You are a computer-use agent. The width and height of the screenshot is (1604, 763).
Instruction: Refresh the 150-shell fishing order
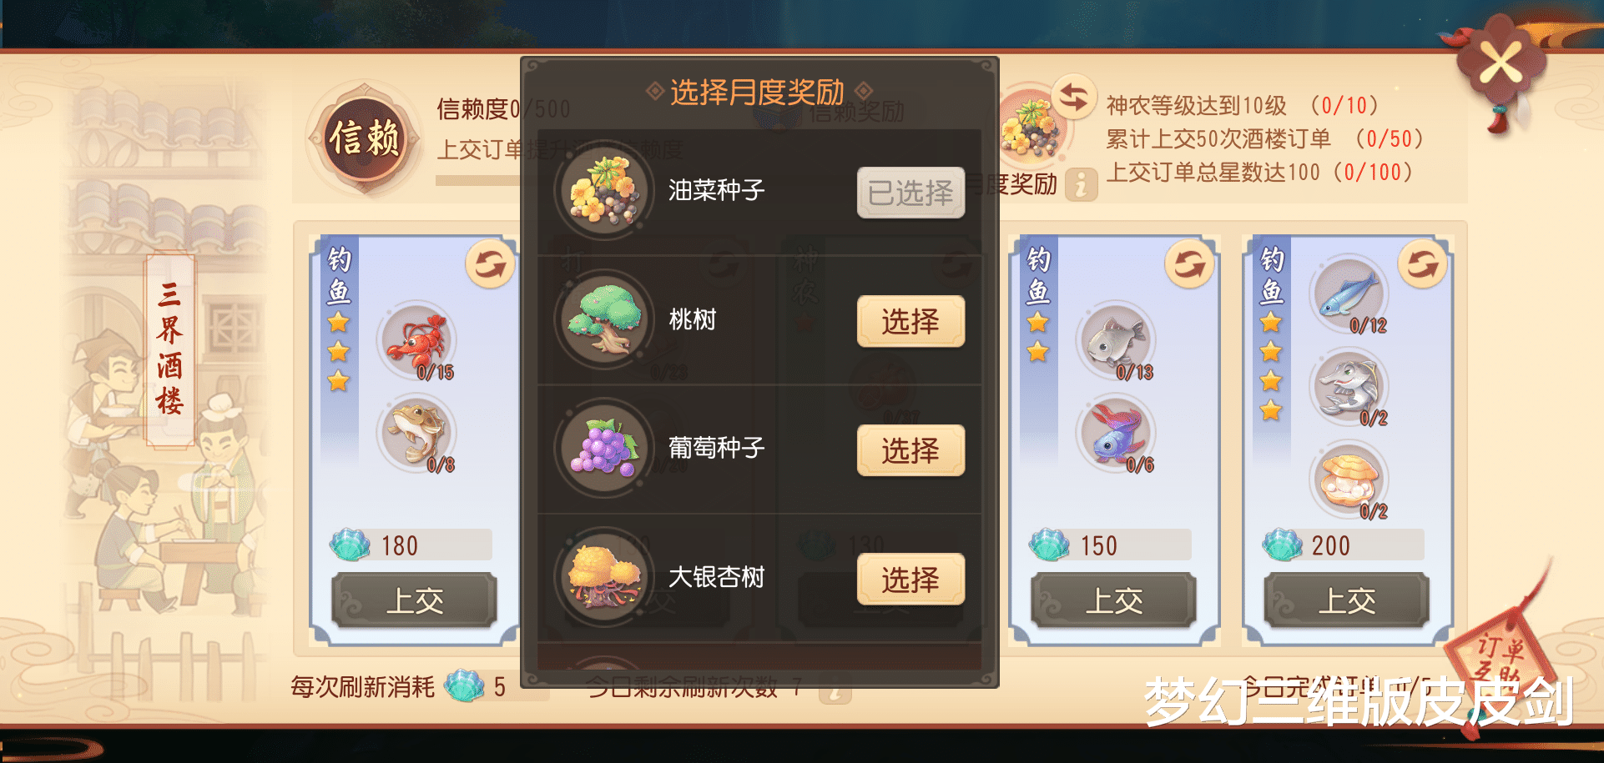(x=1189, y=264)
